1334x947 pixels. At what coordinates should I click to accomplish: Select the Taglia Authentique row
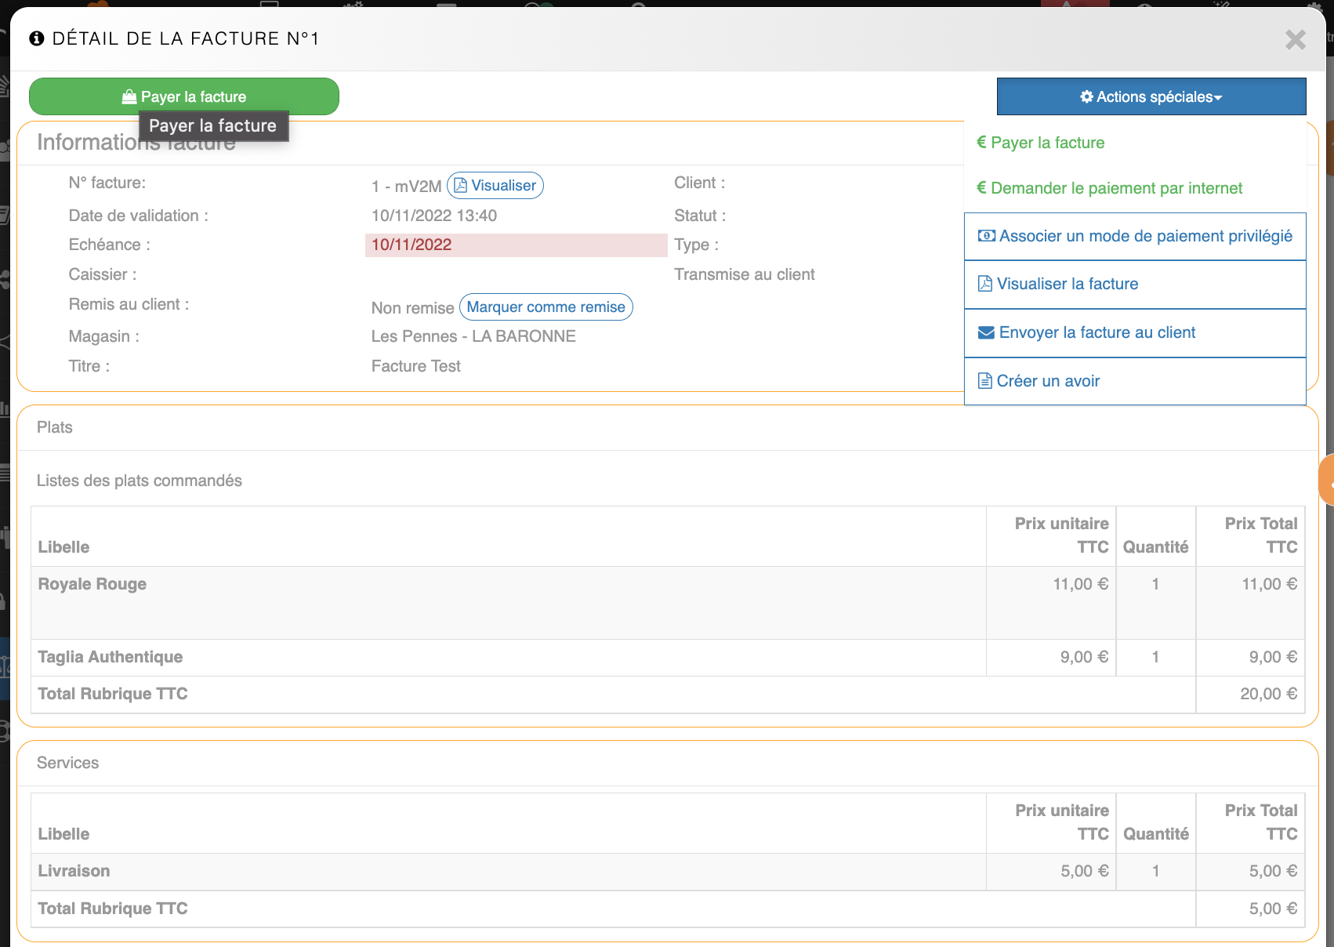coord(111,657)
